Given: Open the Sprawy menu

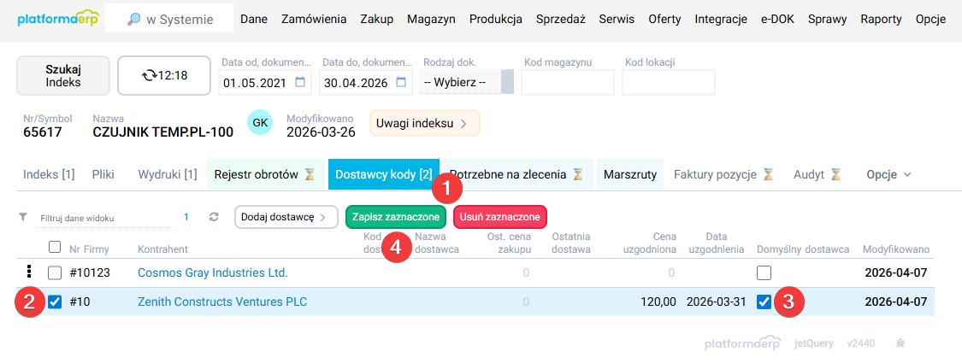Looking at the screenshot, I should (828, 20).
